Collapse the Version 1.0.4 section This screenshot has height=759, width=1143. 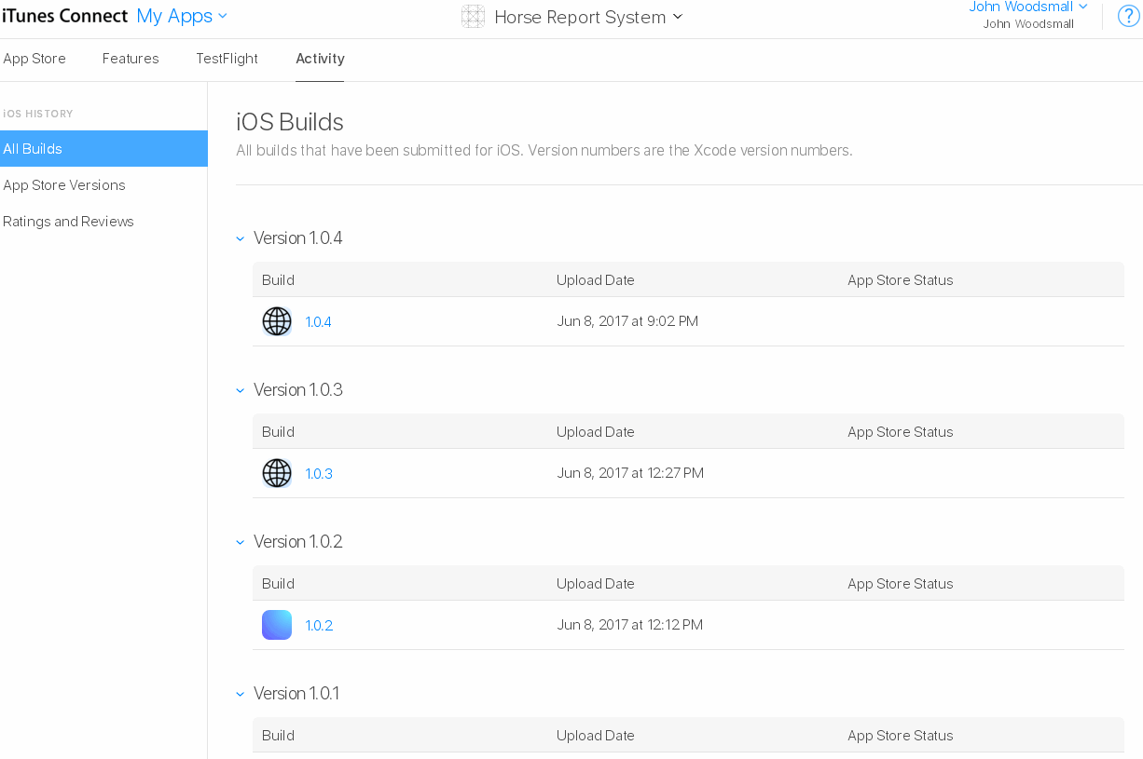click(240, 238)
